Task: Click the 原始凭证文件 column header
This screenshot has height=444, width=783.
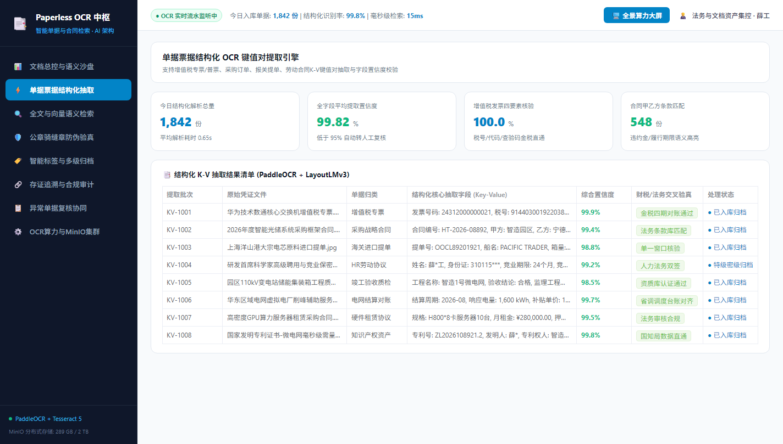Action: coord(285,195)
